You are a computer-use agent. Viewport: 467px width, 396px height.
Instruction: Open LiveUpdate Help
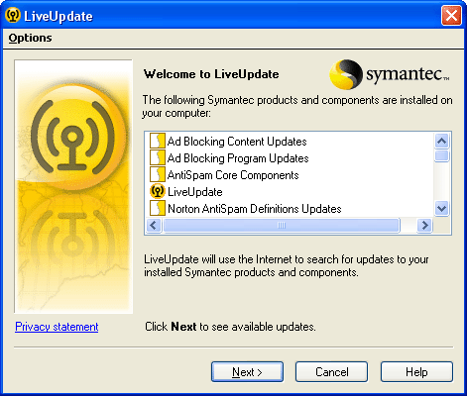(416, 372)
